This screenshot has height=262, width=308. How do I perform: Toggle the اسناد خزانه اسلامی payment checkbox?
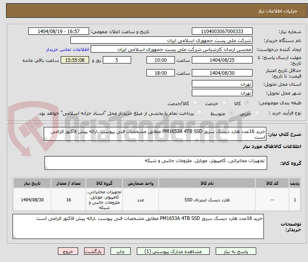199,112
